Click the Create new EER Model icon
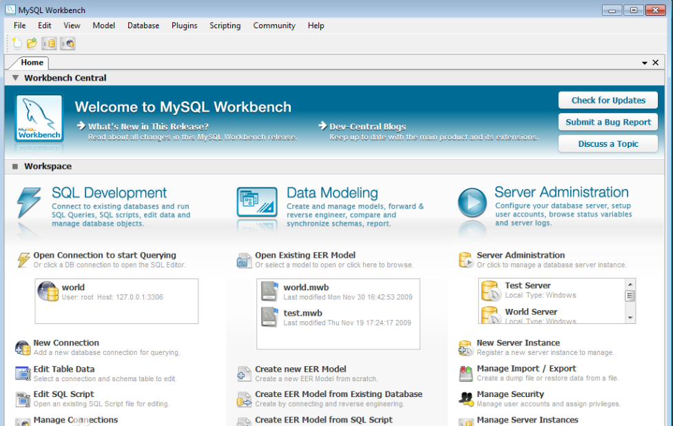 [x=244, y=374]
